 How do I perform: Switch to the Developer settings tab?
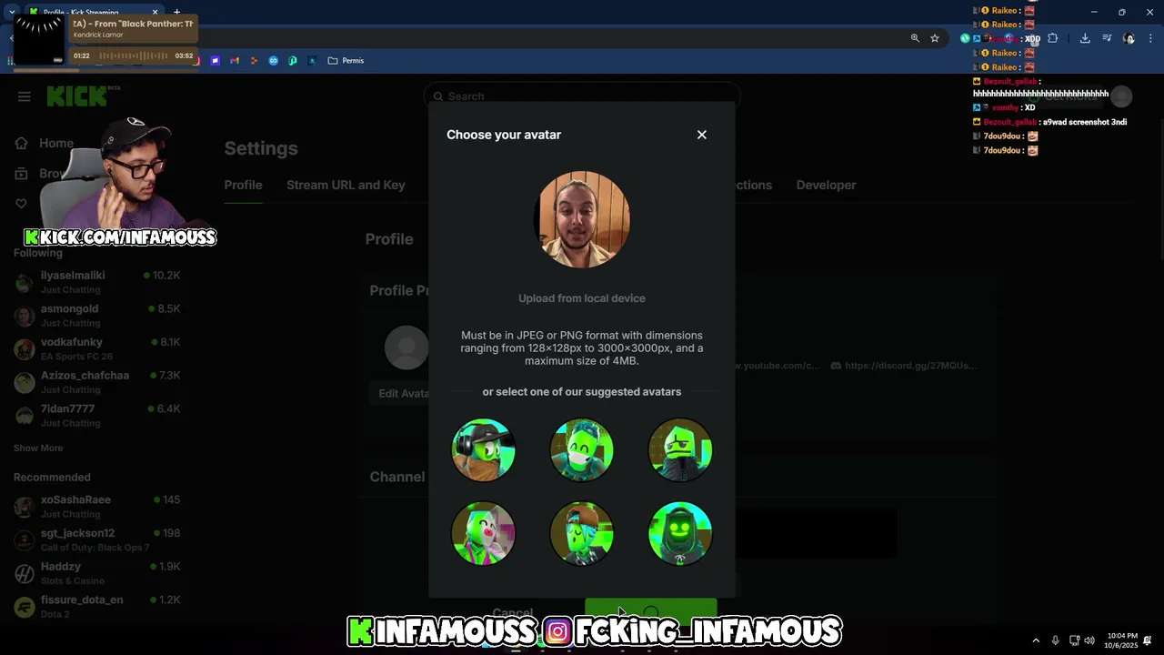826,185
